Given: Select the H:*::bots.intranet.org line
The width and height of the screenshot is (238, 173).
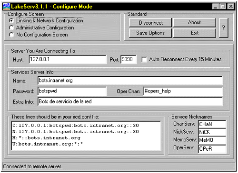Looking at the screenshot, I should pyautogui.click(x=46, y=138).
